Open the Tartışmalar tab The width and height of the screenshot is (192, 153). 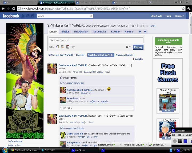click(x=99, y=32)
